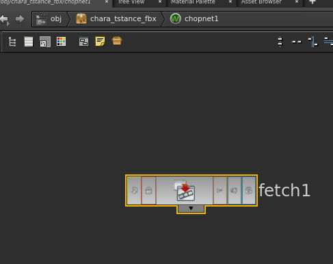Toggle the export flag on fetch1
The width and height of the screenshot is (333, 264).
(220, 190)
